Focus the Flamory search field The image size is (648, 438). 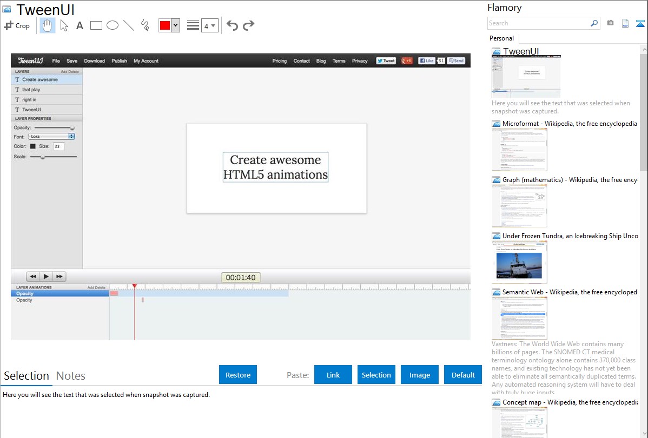click(x=538, y=23)
